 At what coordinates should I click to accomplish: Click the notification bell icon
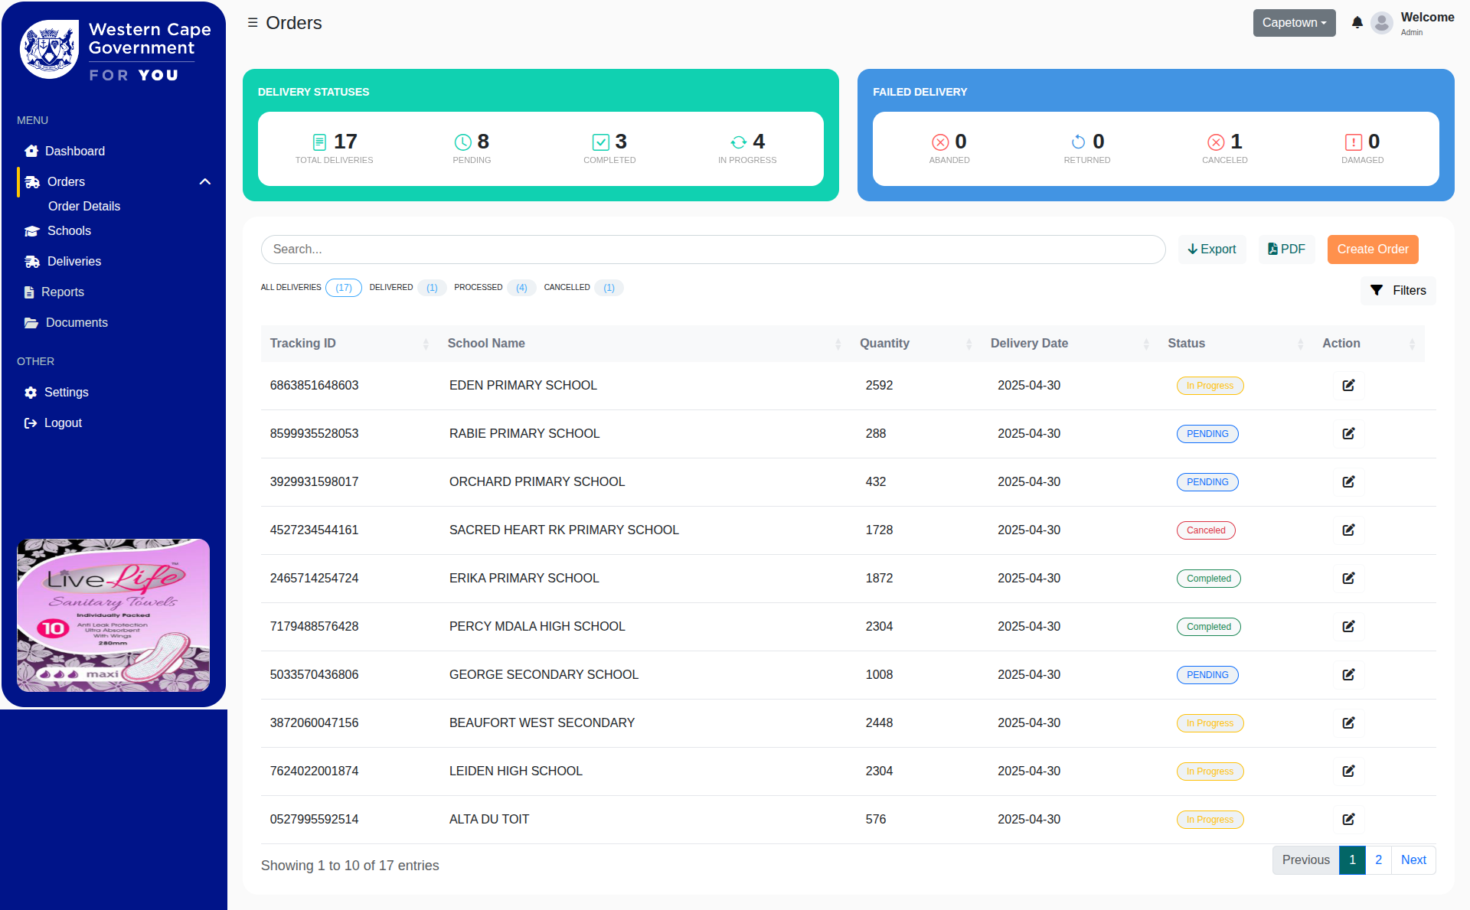coord(1357,23)
